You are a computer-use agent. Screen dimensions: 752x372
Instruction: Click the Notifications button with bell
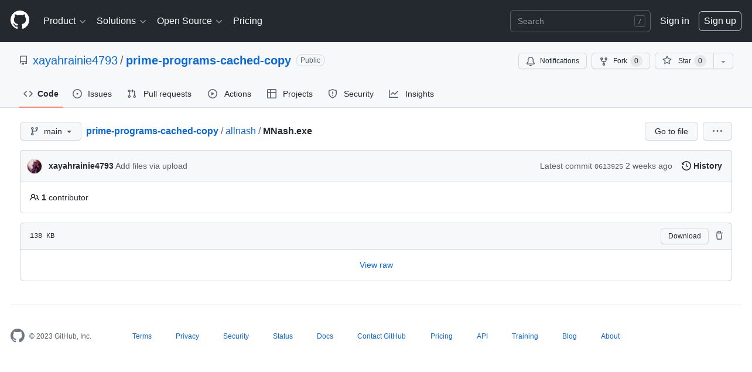(x=552, y=61)
